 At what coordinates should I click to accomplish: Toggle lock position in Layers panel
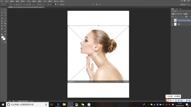[180, 17]
